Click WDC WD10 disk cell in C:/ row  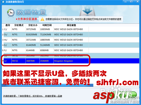click(71, 29)
